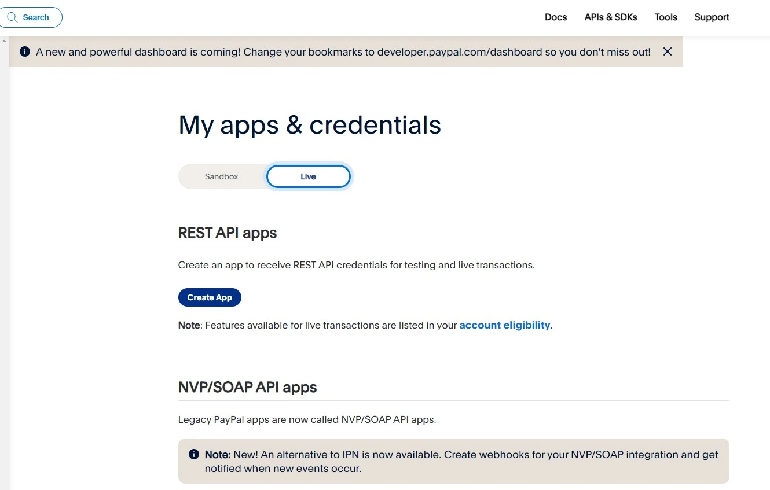Click the 'Legacy PayPal apps' sentence
770x490 pixels.
tap(307, 419)
